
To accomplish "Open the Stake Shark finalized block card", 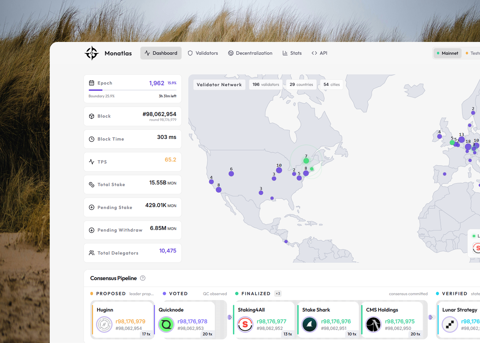I will coord(328,319).
